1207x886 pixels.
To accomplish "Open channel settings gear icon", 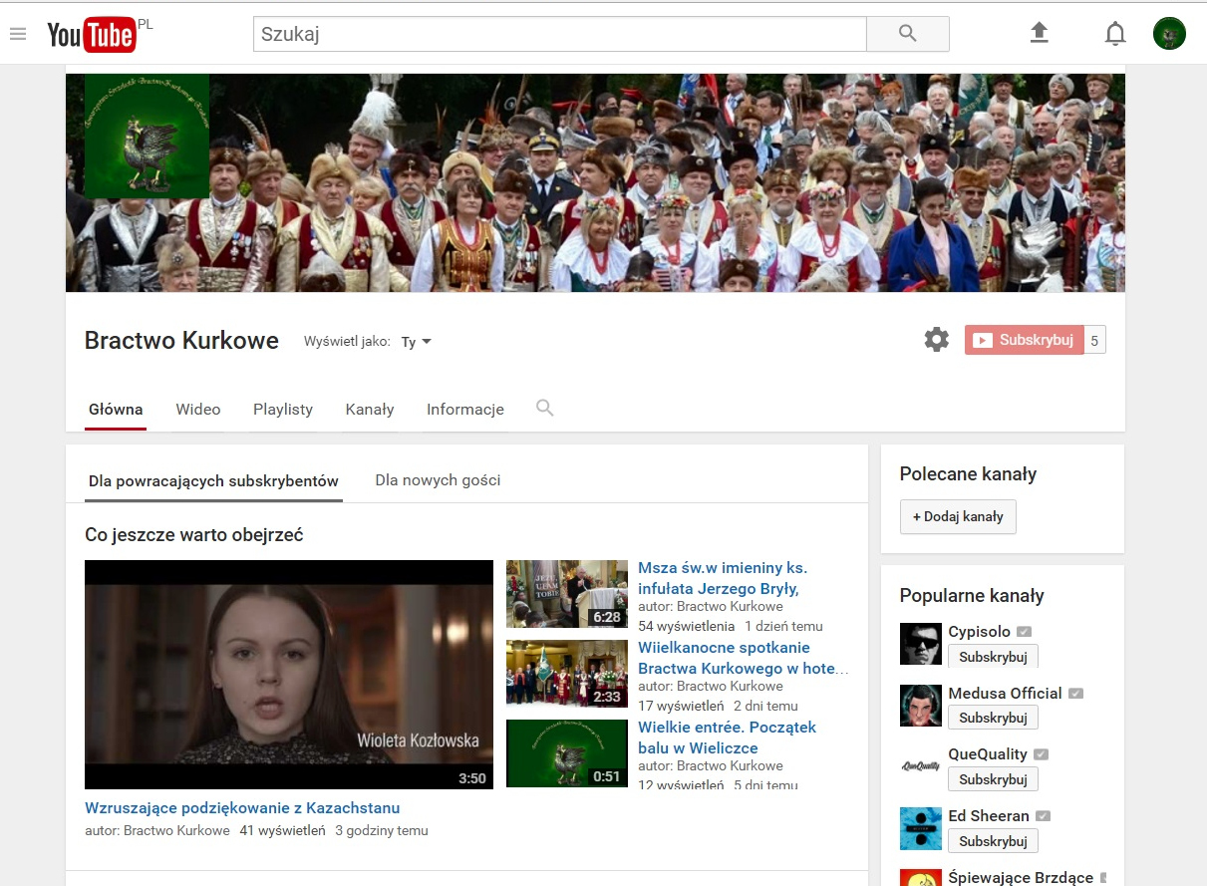I will (x=937, y=340).
